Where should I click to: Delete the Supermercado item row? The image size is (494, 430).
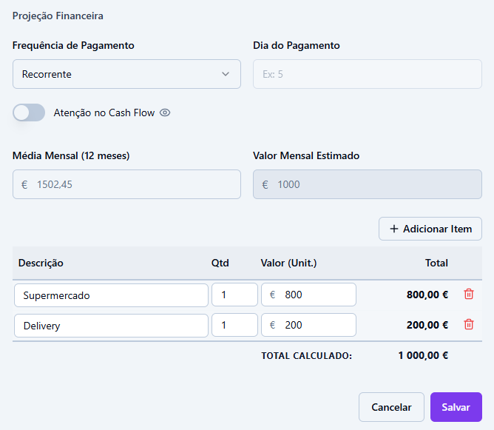(x=468, y=295)
